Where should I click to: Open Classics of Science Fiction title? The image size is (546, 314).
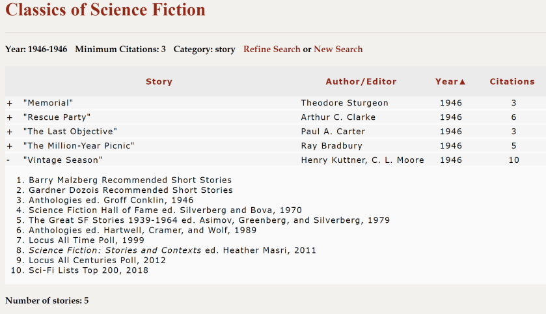(105, 10)
